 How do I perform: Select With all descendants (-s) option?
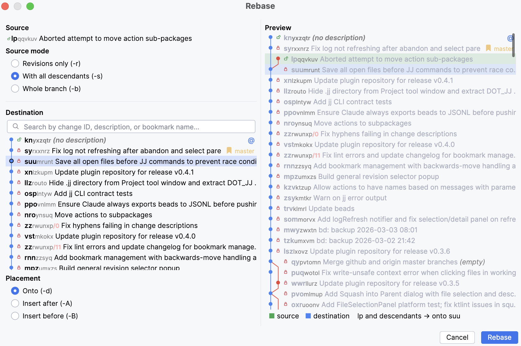click(15, 76)
